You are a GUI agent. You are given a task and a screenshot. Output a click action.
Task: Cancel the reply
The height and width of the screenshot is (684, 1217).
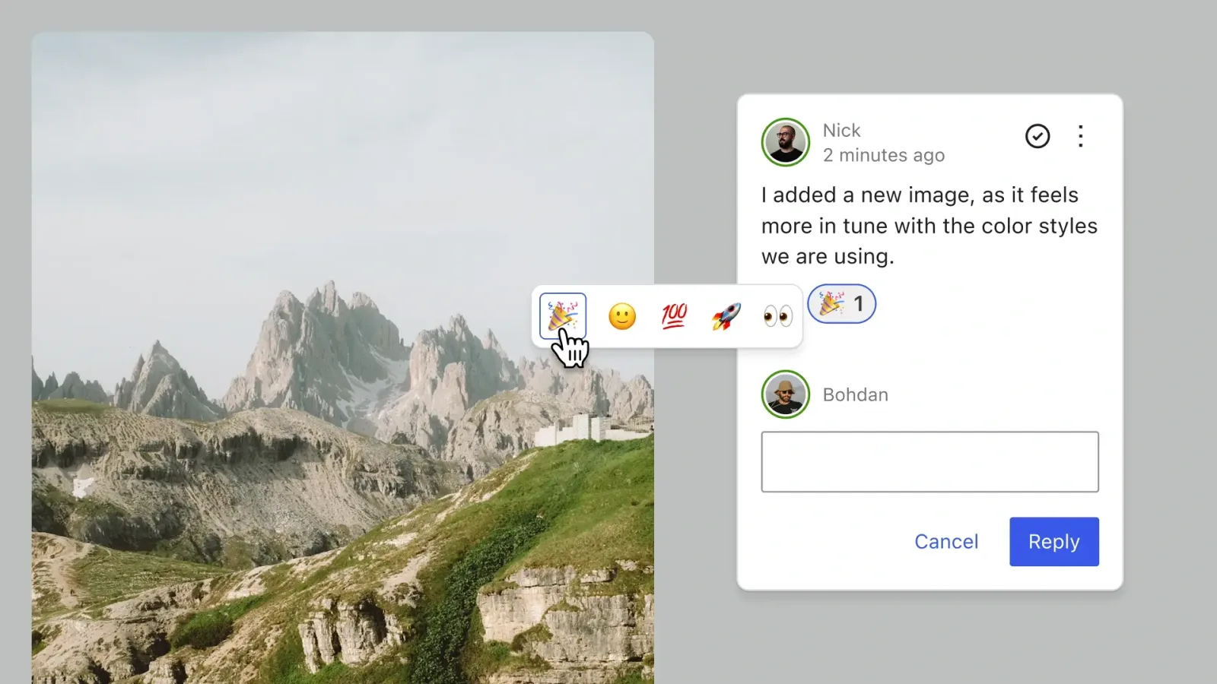click(946, 542)
